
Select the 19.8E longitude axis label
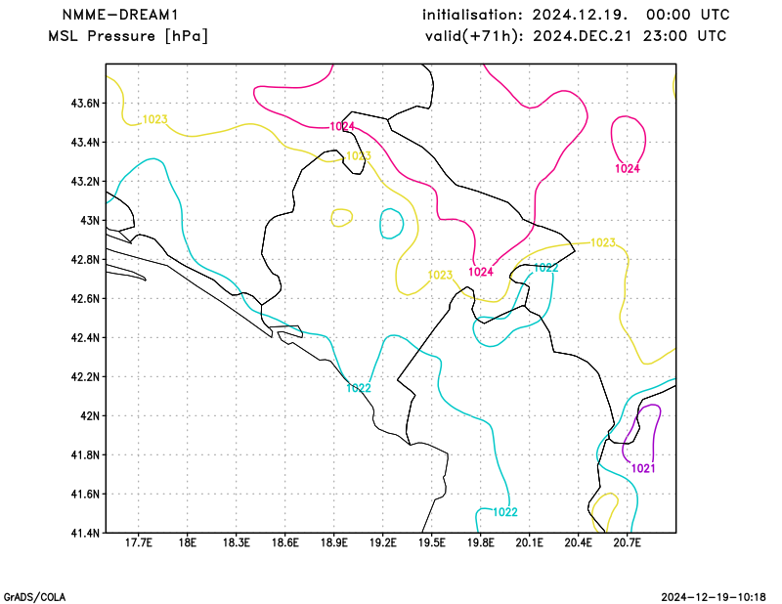[x=480, y=542]
